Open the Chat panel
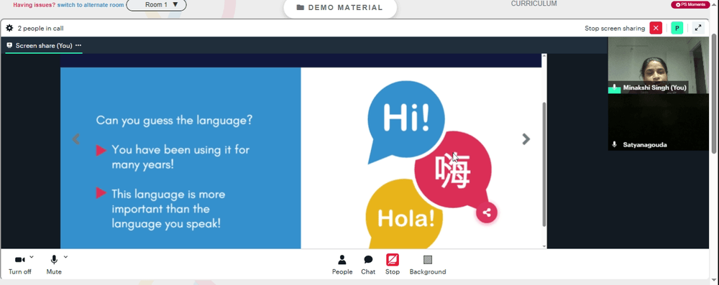 (x=367, y=265)
